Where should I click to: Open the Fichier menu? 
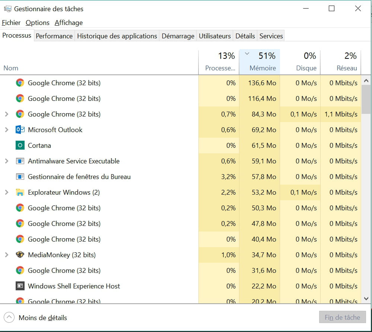(x=11, y=23)
